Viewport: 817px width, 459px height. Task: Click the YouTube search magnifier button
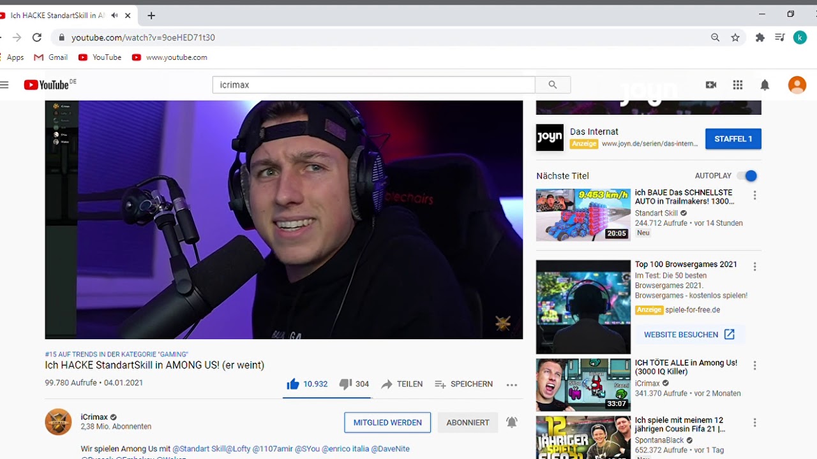553,85
